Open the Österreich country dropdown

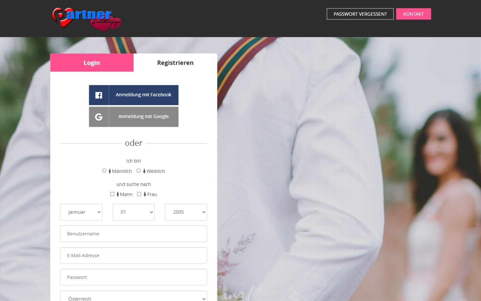[x=134, y=297]
